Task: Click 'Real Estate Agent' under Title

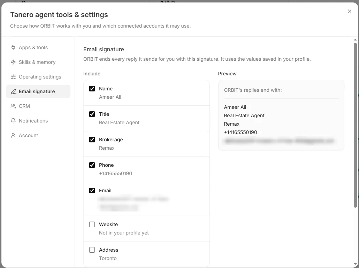Action: (x=119, y=122)
